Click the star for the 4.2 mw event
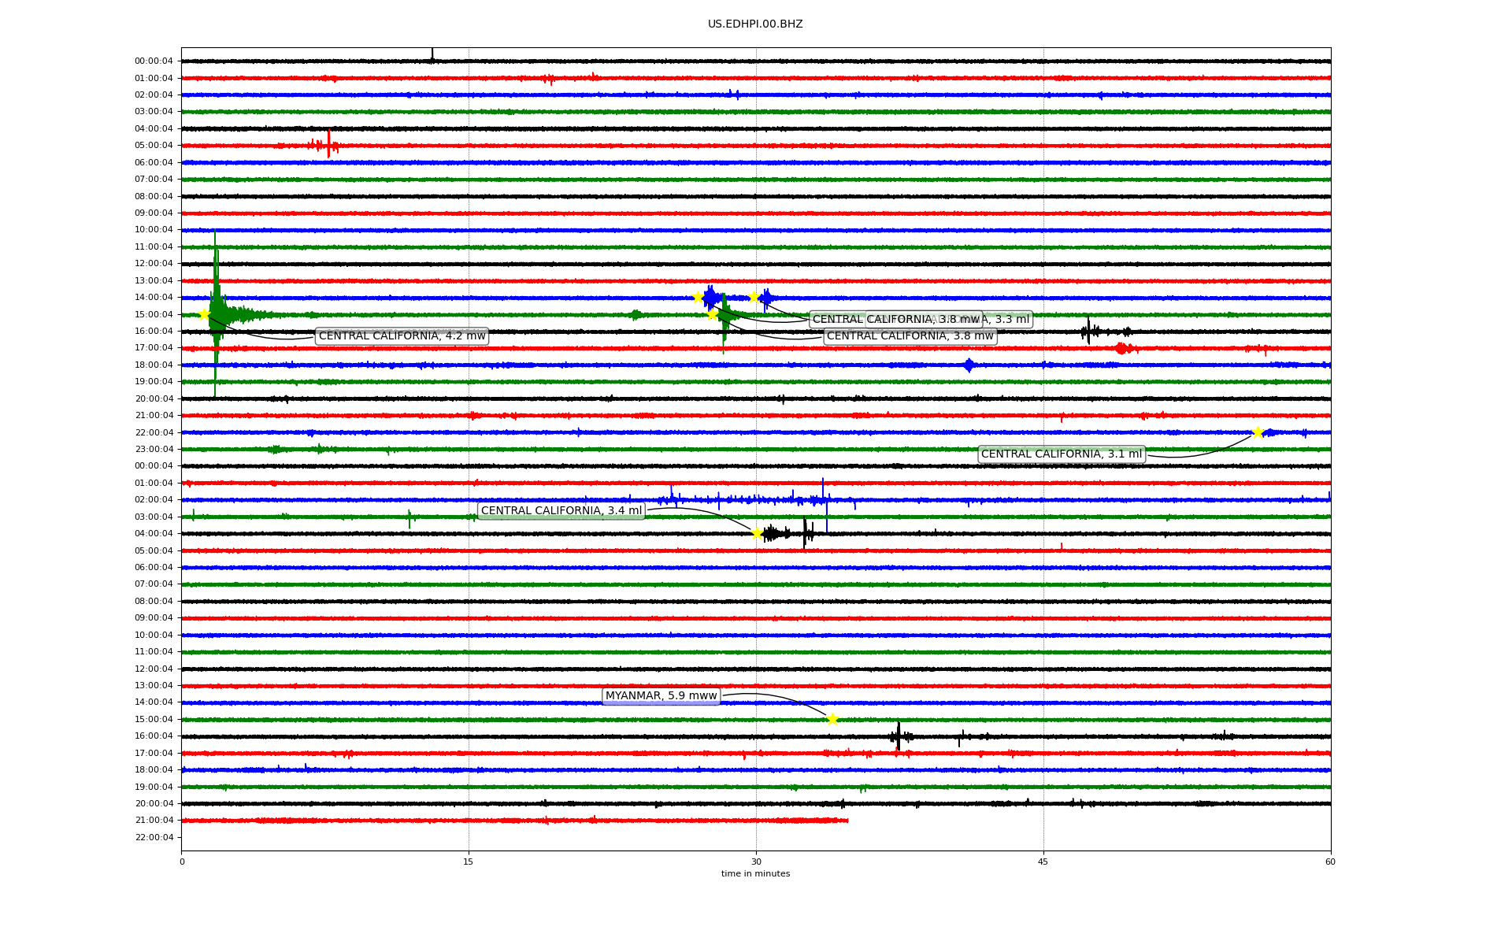 click(204, 314)
